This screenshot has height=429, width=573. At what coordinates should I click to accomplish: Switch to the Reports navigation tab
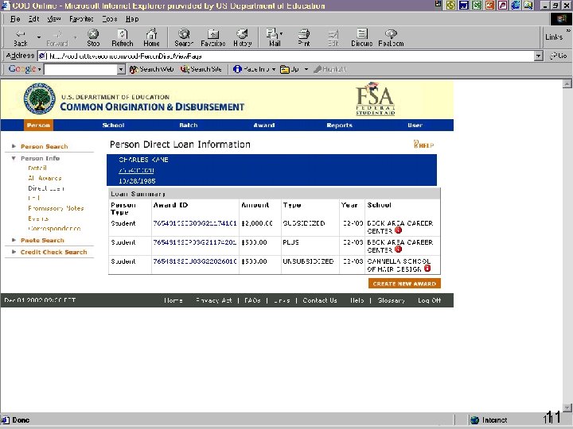pos(340,126)
